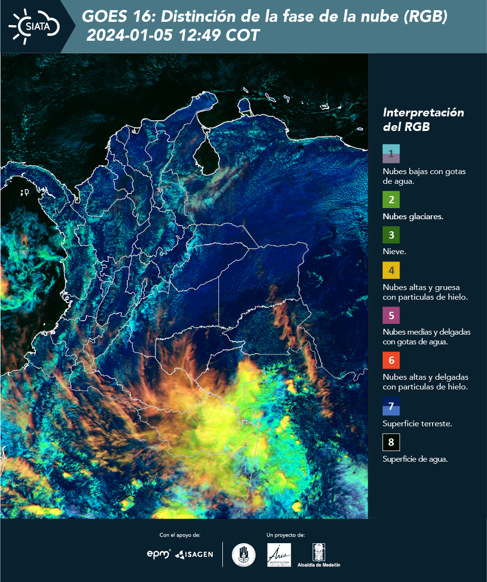The height and width of the screenshot is (582, 487).
Task: Select orange-red legend swatch number 6
Action: 391,360
